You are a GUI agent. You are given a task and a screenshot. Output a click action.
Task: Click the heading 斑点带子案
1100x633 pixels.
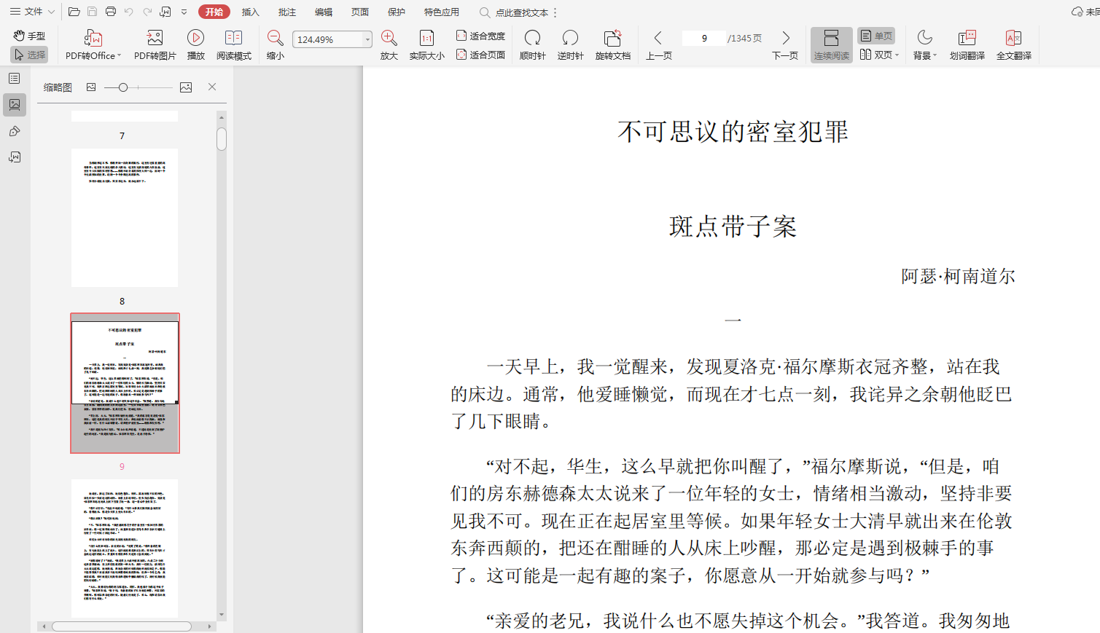coord(733,227)
